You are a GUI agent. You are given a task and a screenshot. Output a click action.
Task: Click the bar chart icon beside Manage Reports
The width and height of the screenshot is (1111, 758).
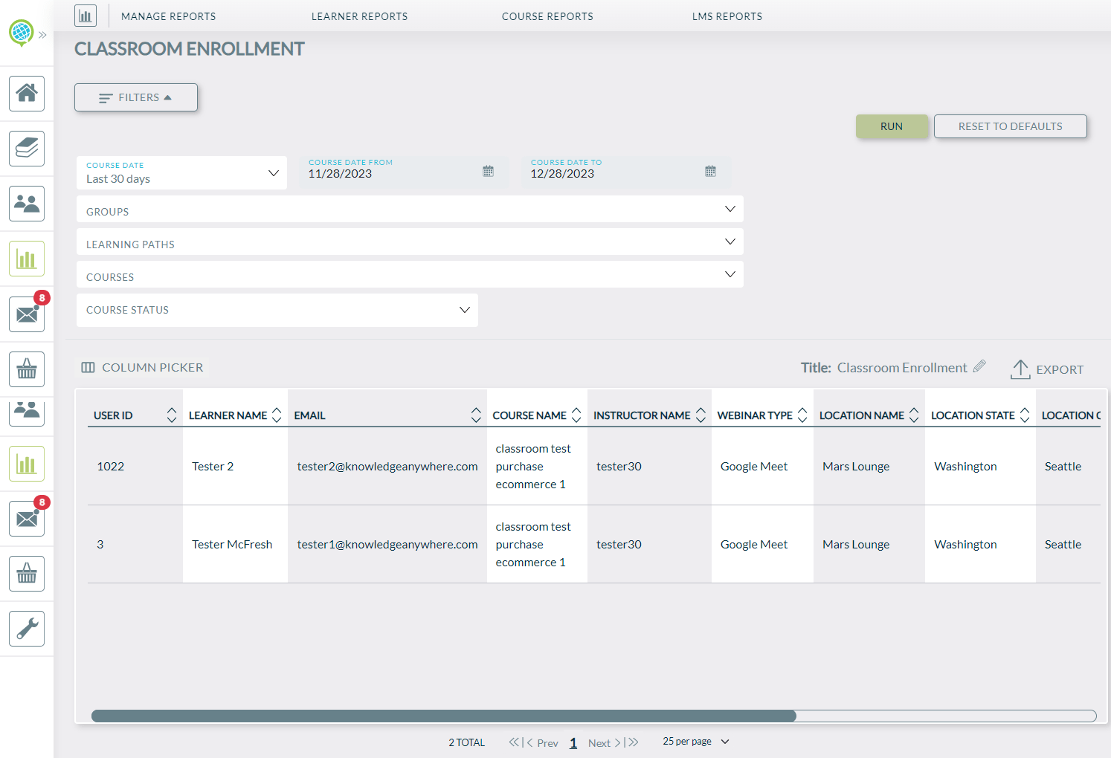coord(85,15)
